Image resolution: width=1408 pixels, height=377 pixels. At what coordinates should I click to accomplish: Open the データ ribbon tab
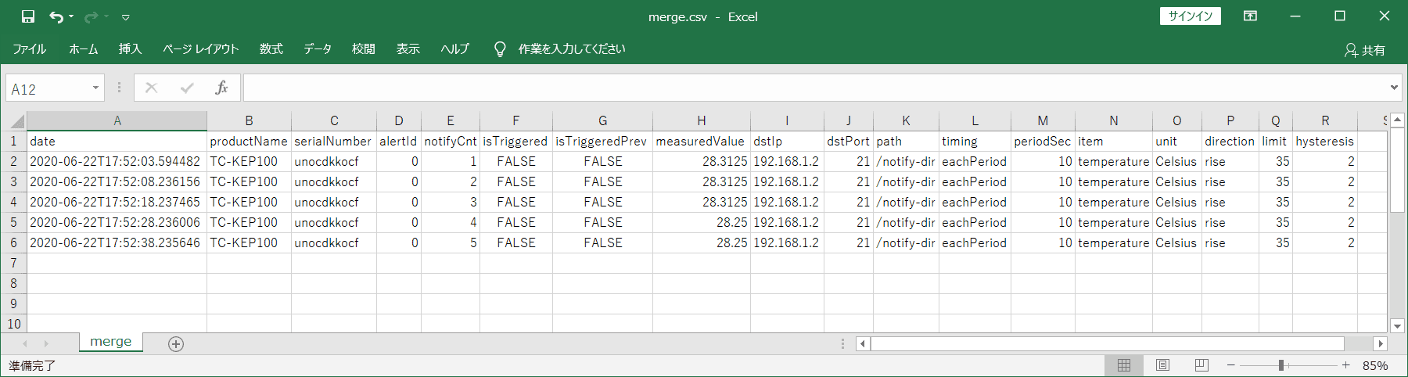(x=318, y=49)
